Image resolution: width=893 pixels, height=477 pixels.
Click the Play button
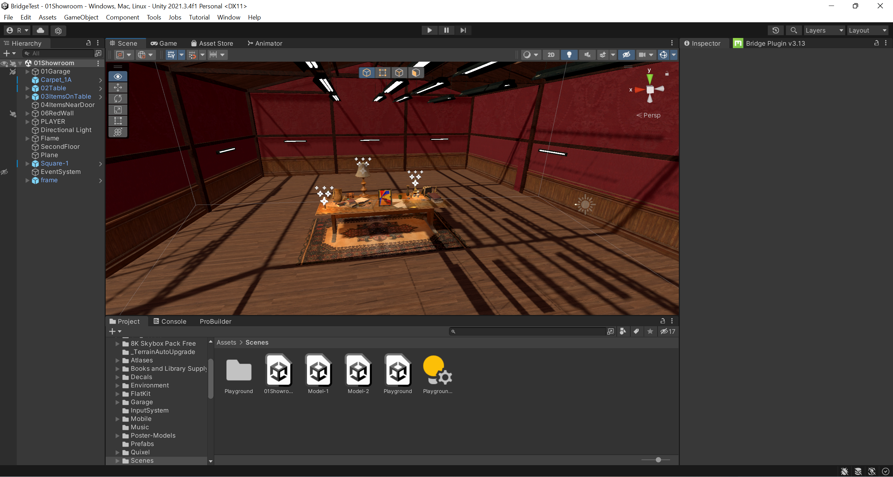(429, 30)
